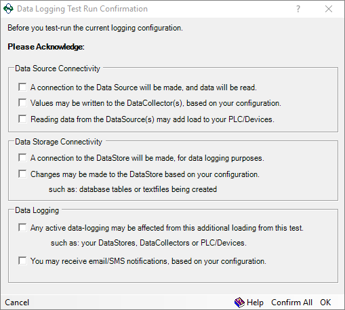This screenshot has height=310, width=345.
Task: Check 'A connection to the Data Source will be made'
Action: pyautogui.click(x=22, y=87)
